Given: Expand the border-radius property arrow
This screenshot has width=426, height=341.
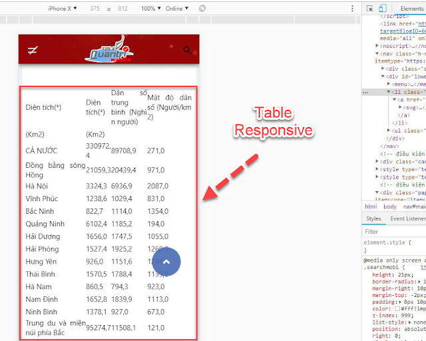Looking at the screenshot, I should 419,282.
